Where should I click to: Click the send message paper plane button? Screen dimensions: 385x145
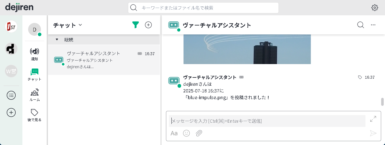coord(373,133)
